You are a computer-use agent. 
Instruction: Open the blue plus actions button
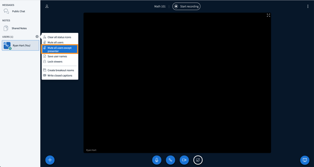coord(50,160)
